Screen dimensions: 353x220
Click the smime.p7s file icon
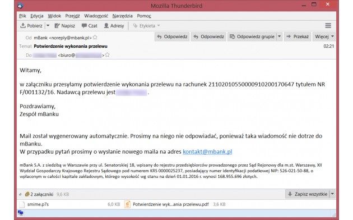(x=22, y=204)
